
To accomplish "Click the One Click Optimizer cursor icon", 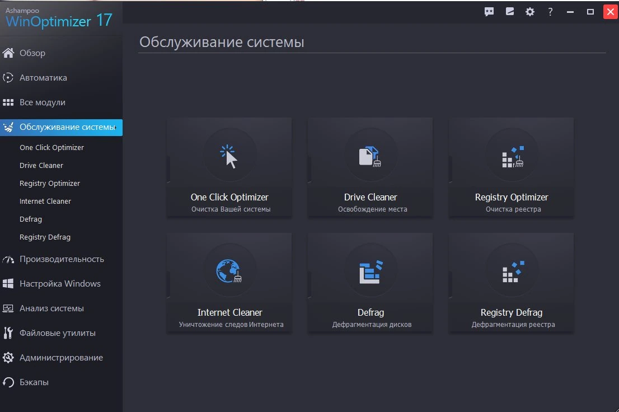I will tap(229, 156).
